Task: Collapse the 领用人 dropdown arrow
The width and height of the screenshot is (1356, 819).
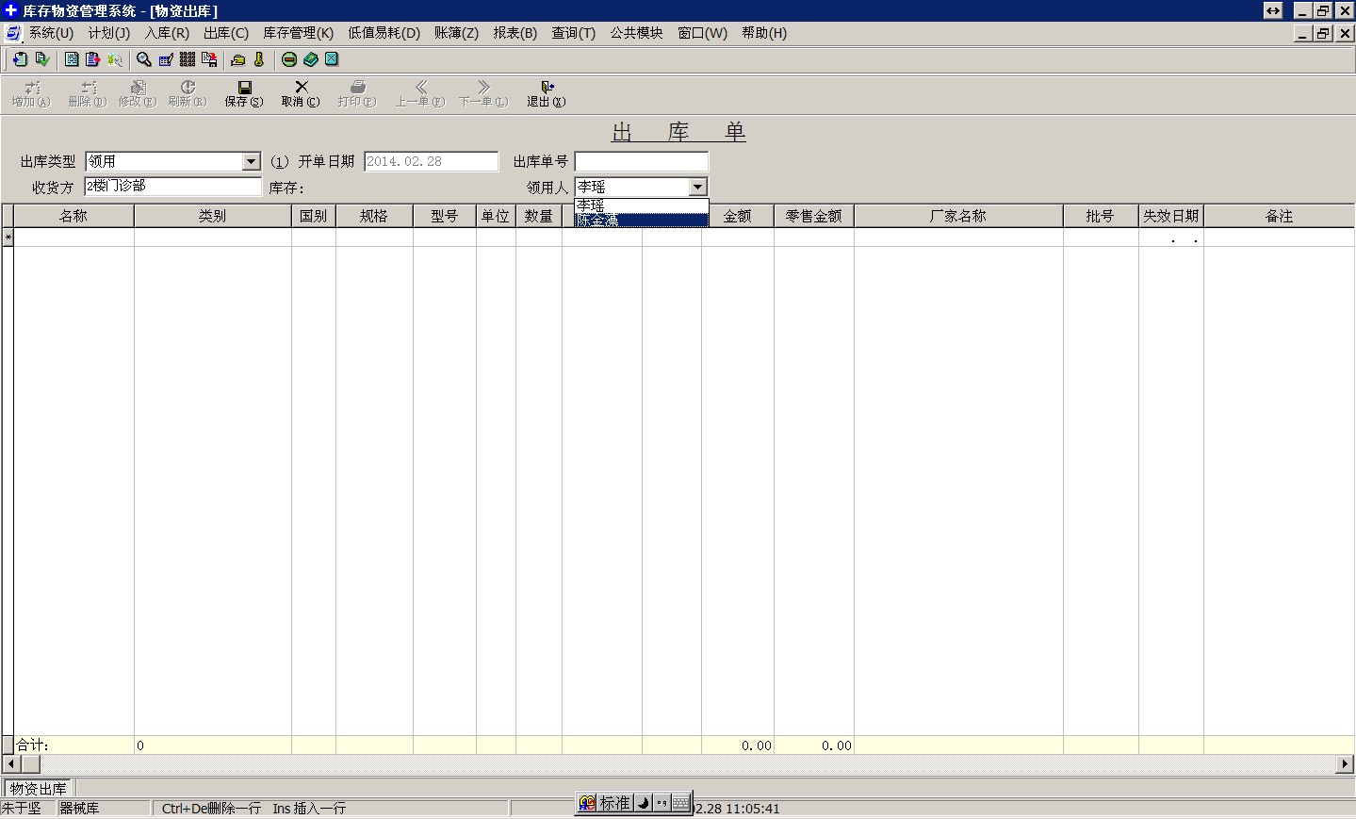Action: click(697, 187)
